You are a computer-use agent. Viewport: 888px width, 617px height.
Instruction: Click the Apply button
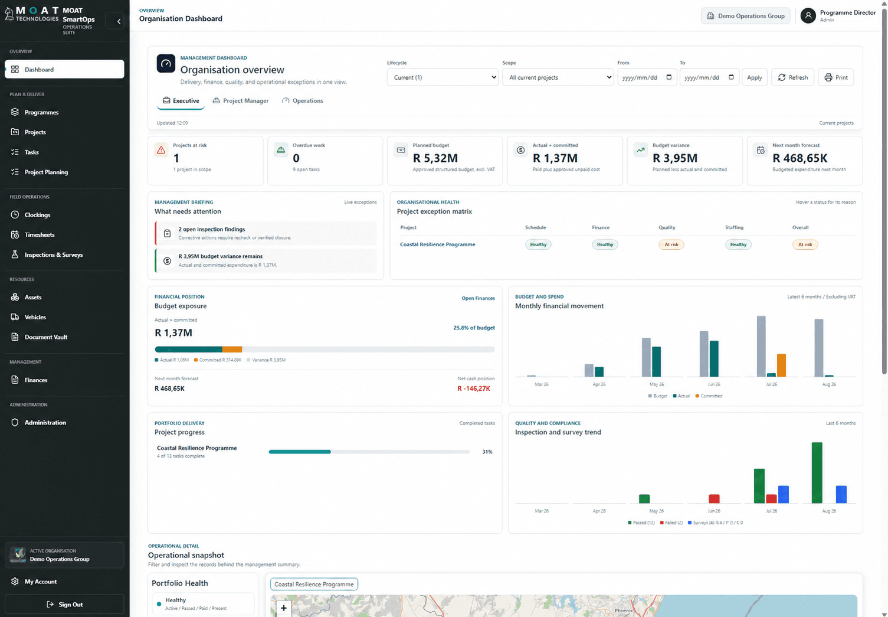click(755, 77)
